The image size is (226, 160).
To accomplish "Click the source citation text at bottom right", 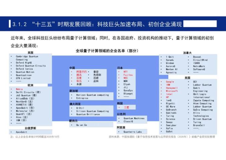I will (x=162, y=137).
